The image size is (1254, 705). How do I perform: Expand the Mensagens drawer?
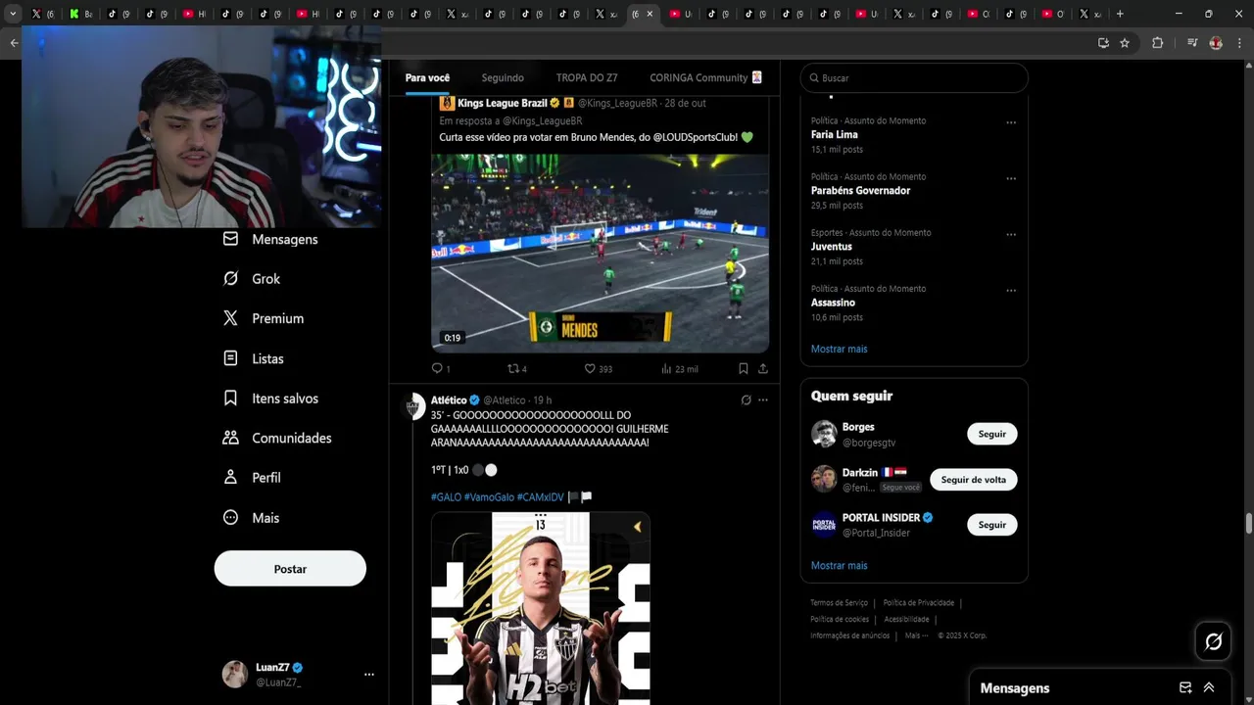click(1209, 687)
